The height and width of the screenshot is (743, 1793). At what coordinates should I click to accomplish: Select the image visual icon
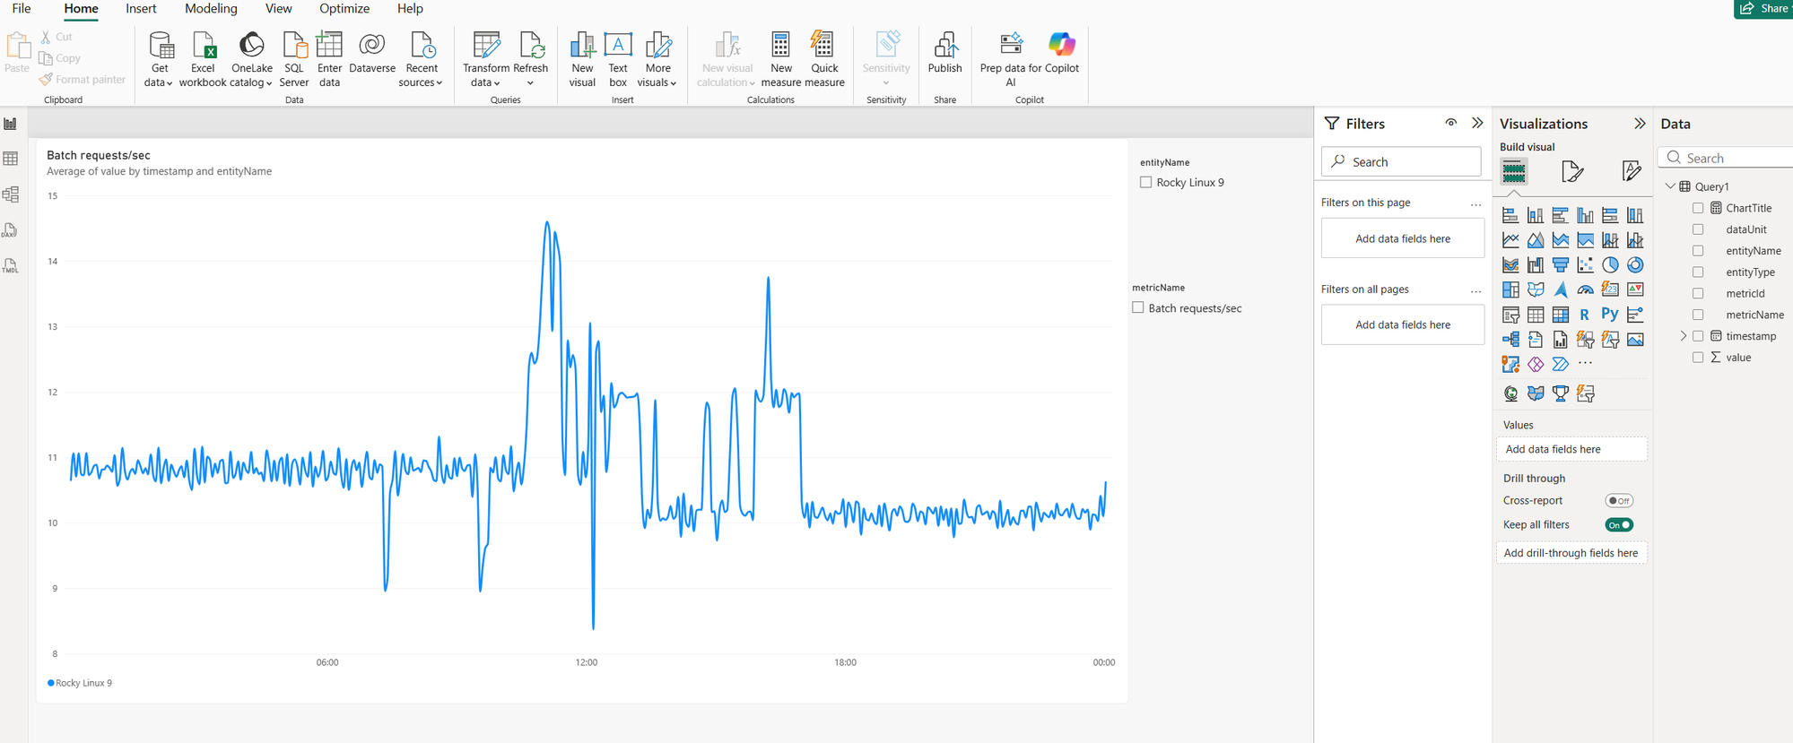pos(1635,340)
